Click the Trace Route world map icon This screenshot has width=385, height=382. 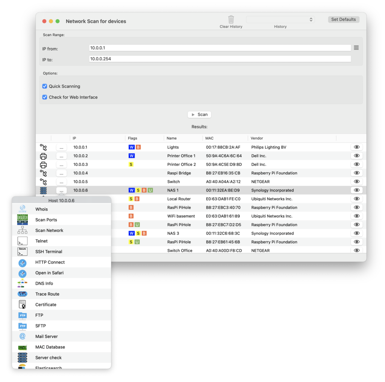click(22, 294)
